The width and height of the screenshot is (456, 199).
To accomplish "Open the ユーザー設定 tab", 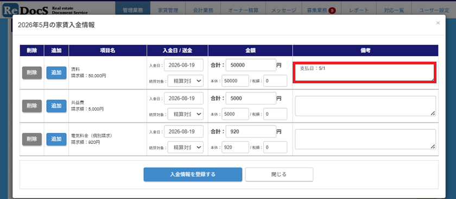I will tap(434, 10).
